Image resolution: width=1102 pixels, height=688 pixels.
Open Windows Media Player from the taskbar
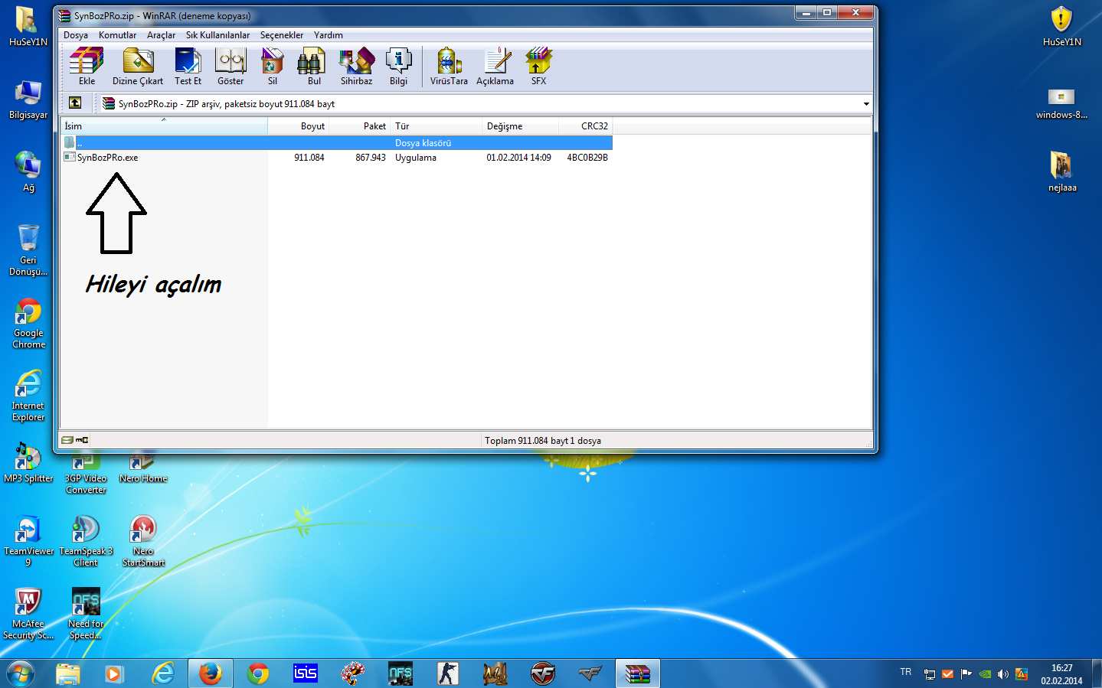(x=114, y=673)
